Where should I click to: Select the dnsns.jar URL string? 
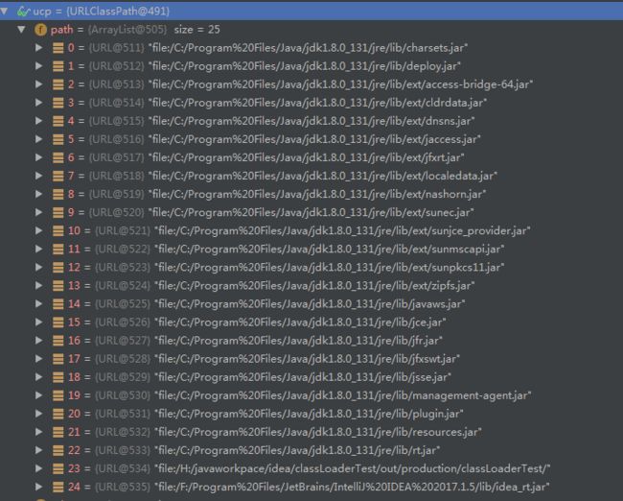click(x=311, y=121)
